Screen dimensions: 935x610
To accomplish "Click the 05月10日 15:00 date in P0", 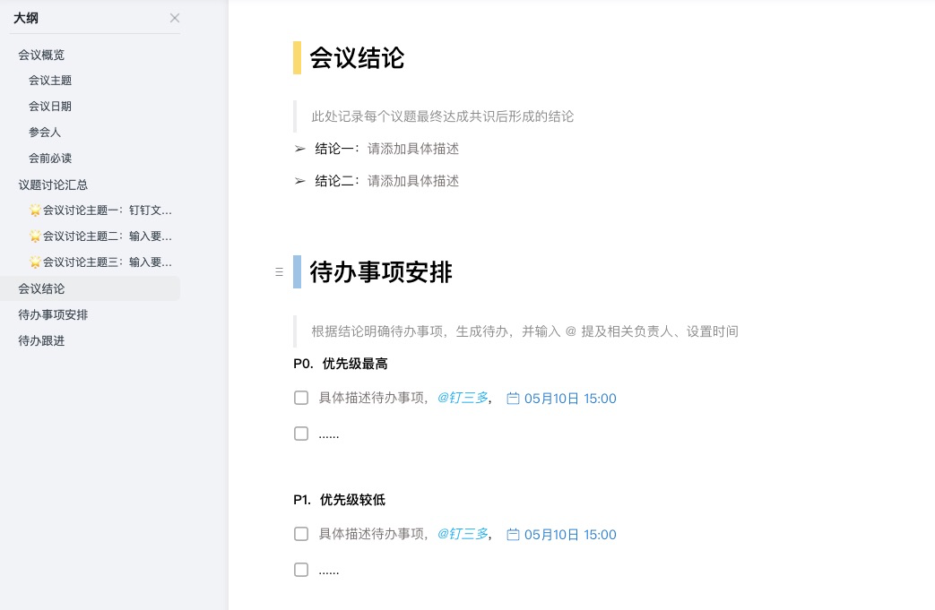I will click(x=570, y=398).
